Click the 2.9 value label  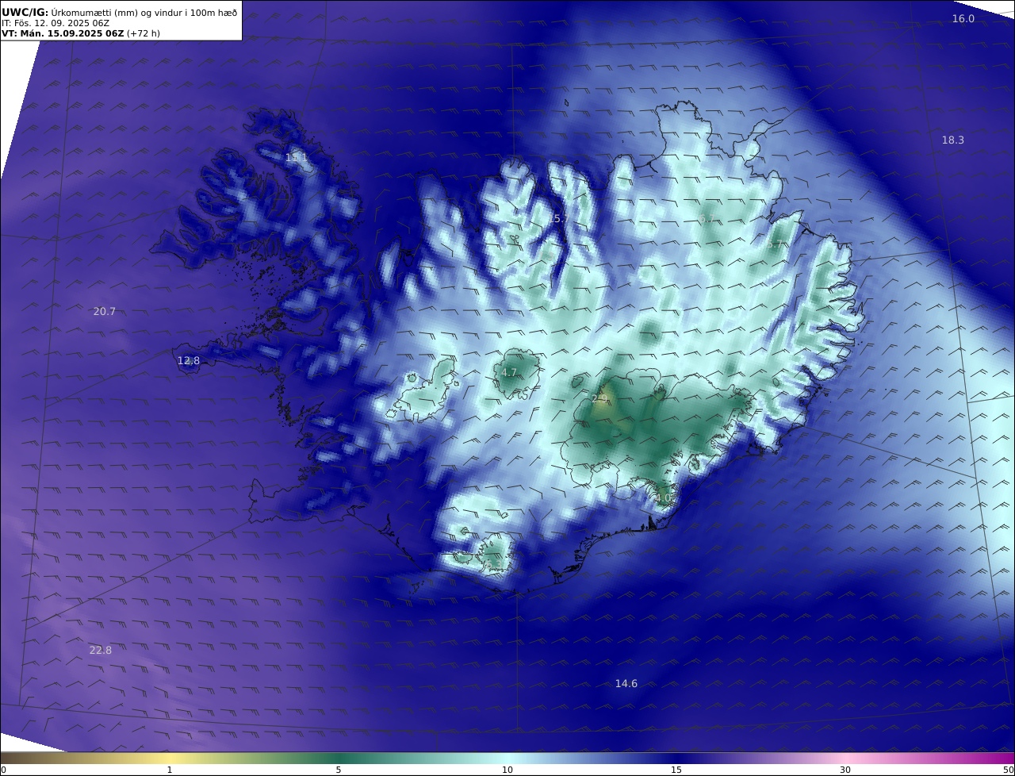pos(599,398)
